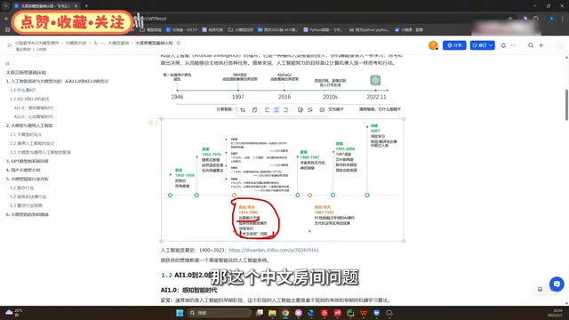The width and height of the screenshot is (569, 320).
Task: Align the image right
Action: 286,109
